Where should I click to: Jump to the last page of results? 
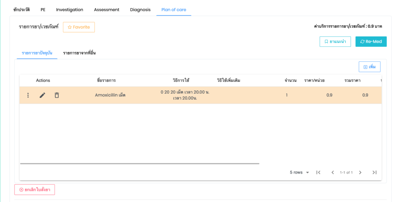(x=375, y=172)
